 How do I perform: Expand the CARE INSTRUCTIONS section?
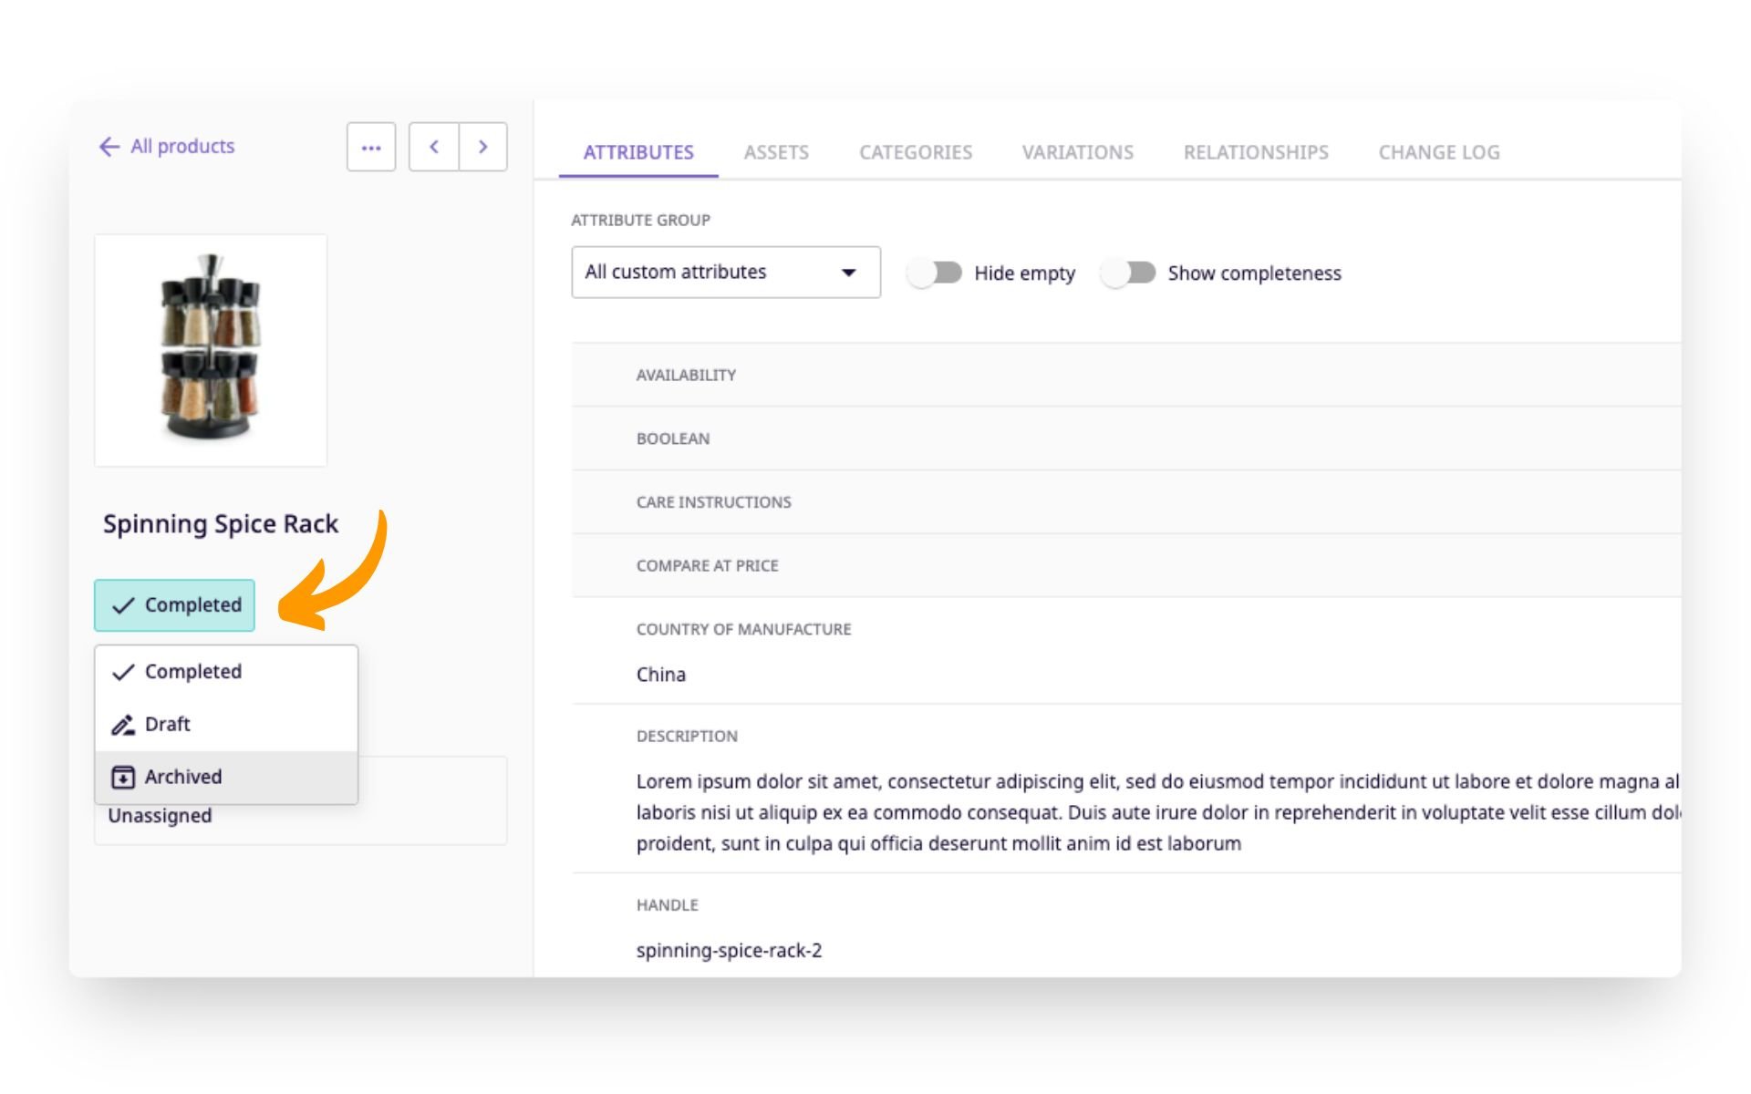click(713, 501)
